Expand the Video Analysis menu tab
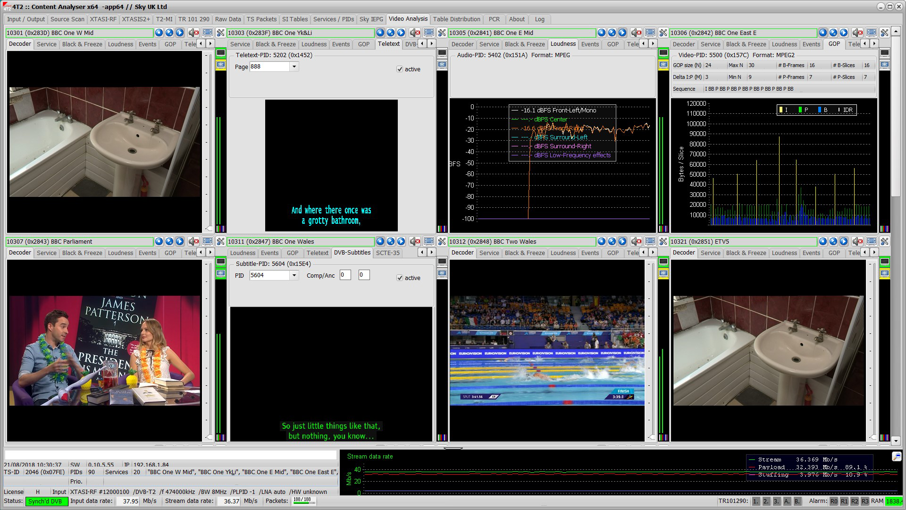 408,19
